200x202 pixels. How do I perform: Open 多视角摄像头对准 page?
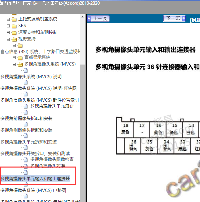coord(48,166)
